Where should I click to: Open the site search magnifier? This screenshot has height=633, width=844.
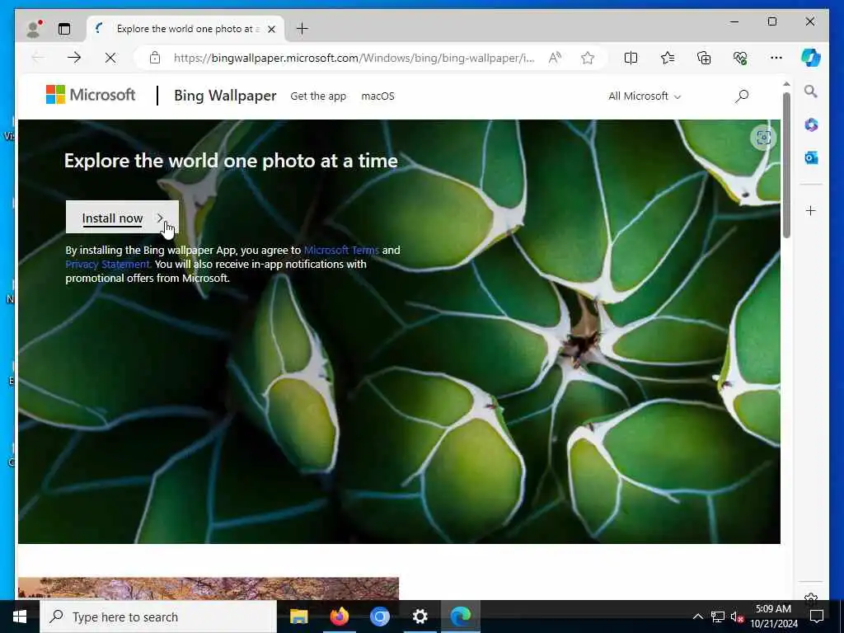[x=742, y=96]
